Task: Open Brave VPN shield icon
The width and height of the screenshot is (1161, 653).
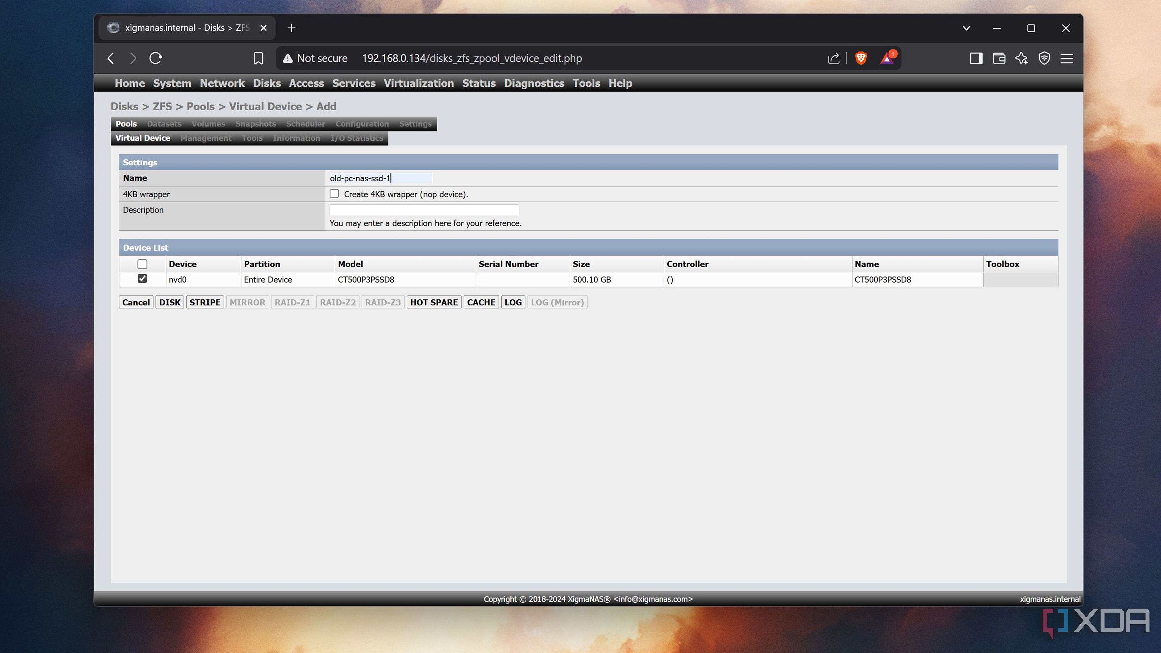Action: (1044, 58)
